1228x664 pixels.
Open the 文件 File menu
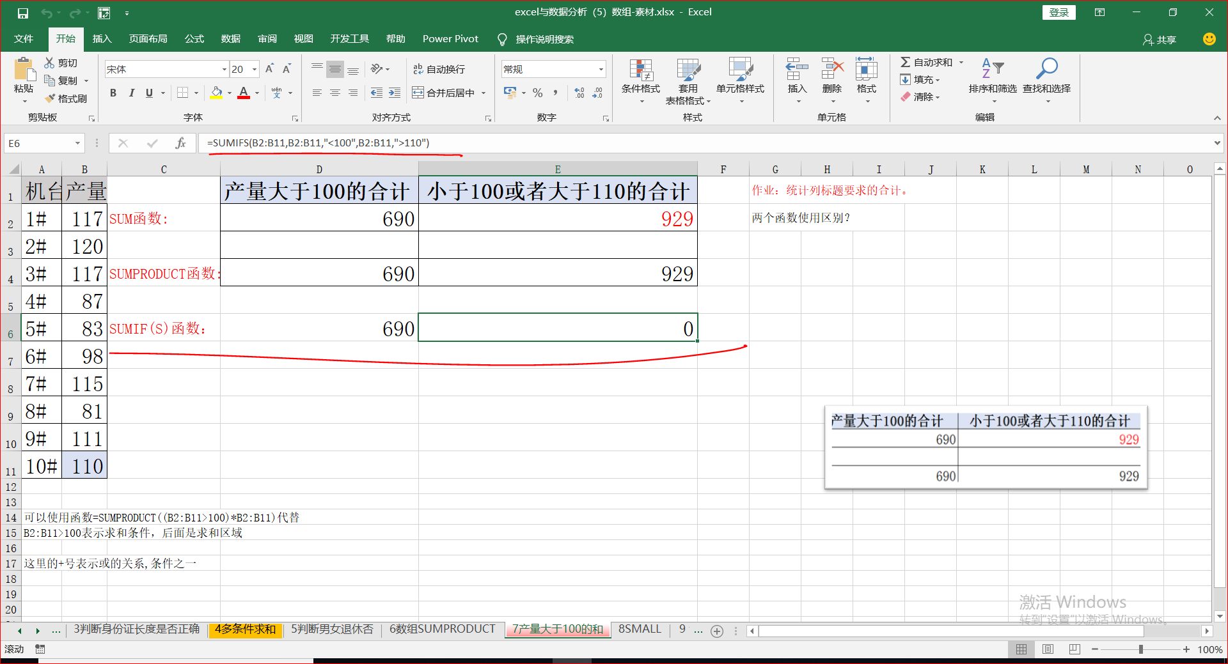(24, 39)
